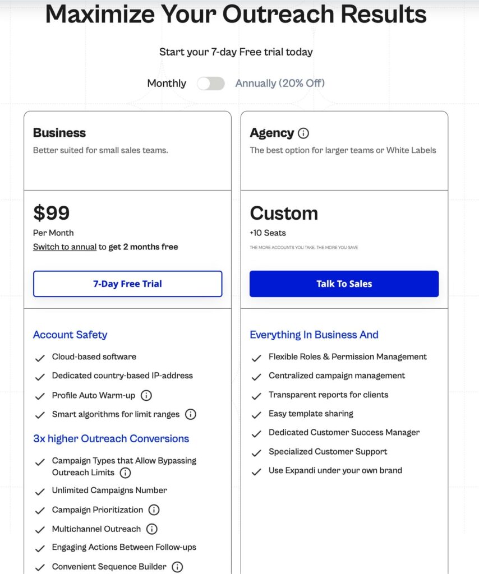Follow the Switch to annual link
Viewport: 479px width, 574px height.
pyautogui.click(x=65, y=247)
